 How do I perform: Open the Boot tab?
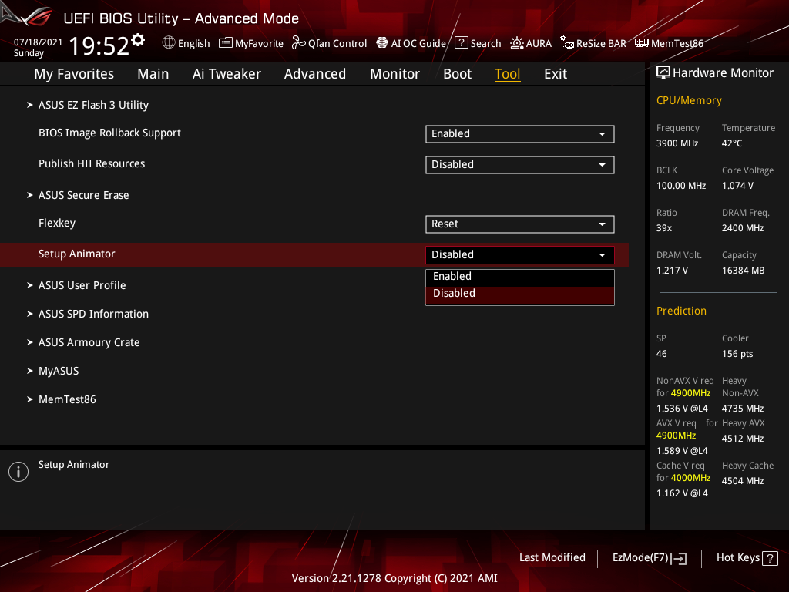[457, 73]
